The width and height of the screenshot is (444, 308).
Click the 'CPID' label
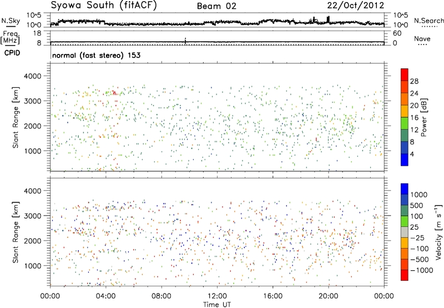point(12,53)
